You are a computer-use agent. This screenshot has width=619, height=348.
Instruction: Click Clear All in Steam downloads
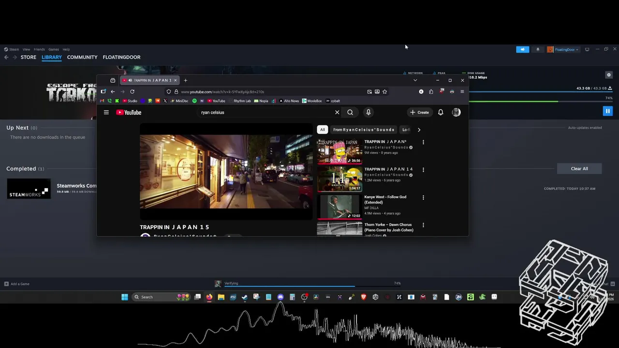[579, 169]
